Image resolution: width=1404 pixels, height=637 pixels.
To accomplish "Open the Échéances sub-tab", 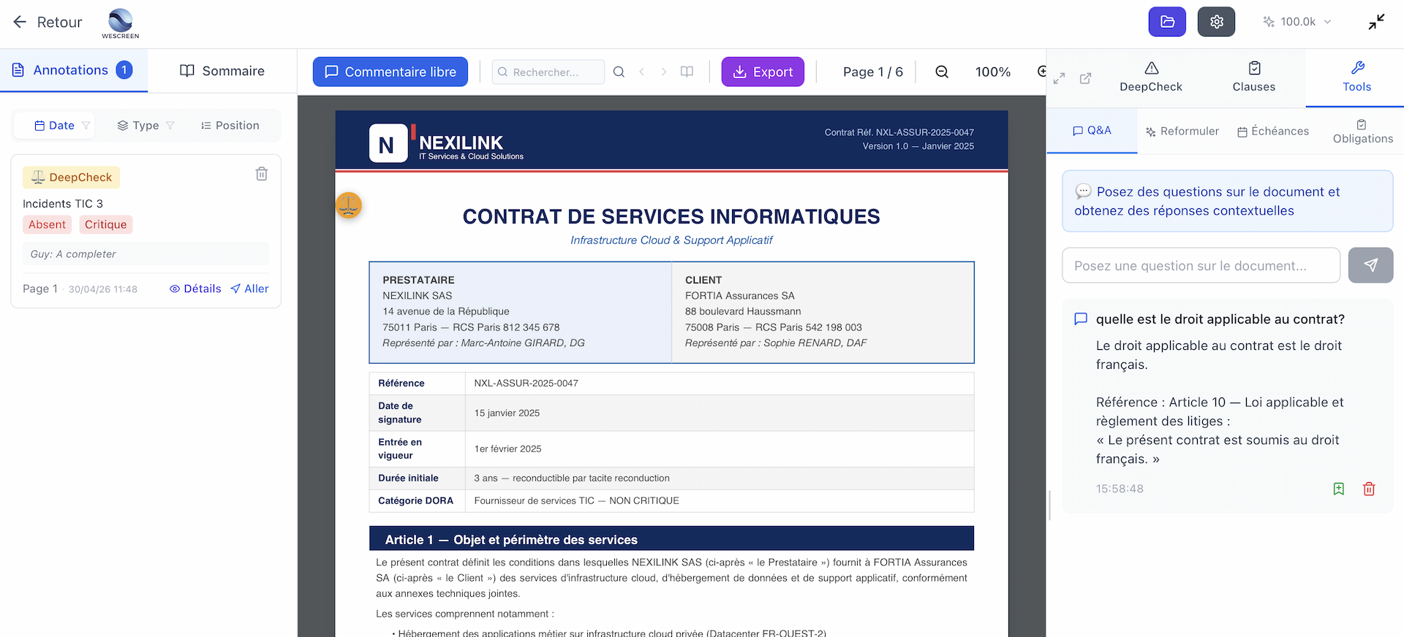I will coord(1273,131).
